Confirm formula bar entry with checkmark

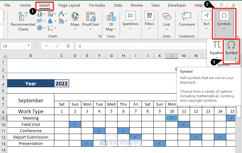click(x=57, y=46)
